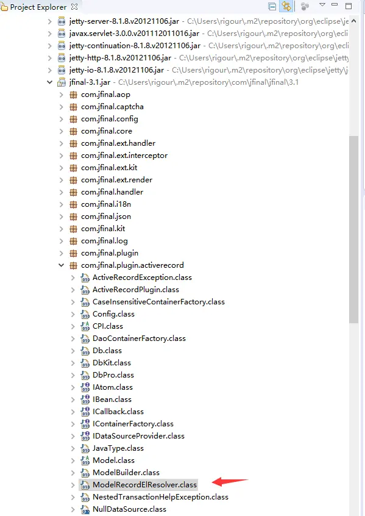Click the Model.class abstract class icon
This screenshot has height=516, width=365.
click(x=85, y=460)
